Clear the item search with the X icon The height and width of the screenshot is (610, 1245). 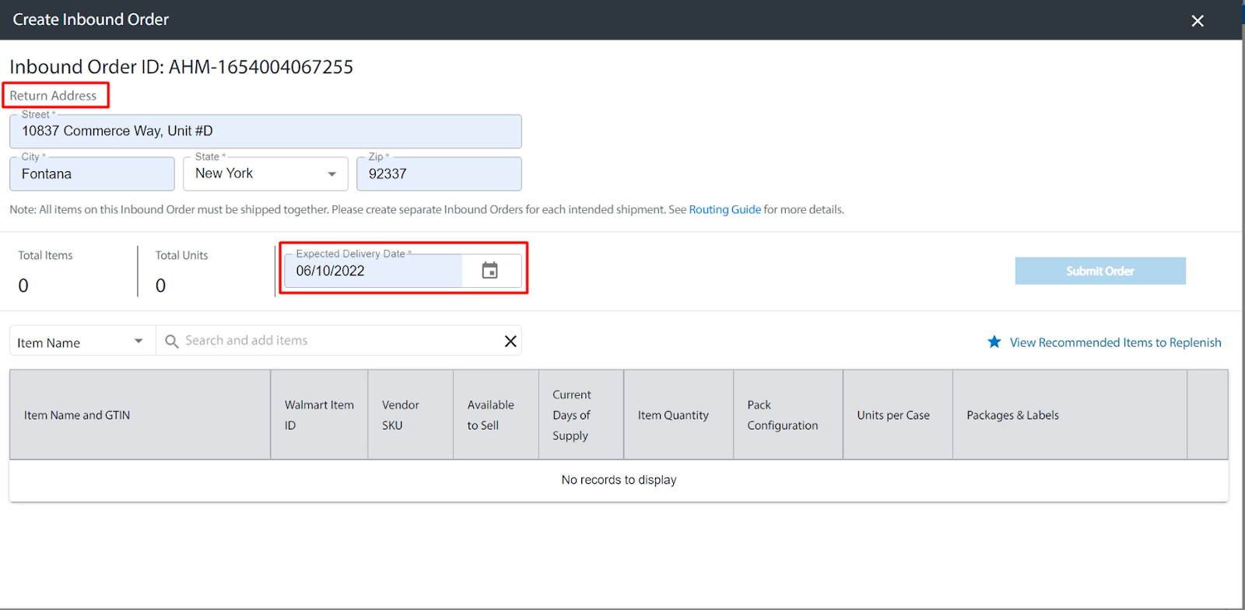click(510, 341)
